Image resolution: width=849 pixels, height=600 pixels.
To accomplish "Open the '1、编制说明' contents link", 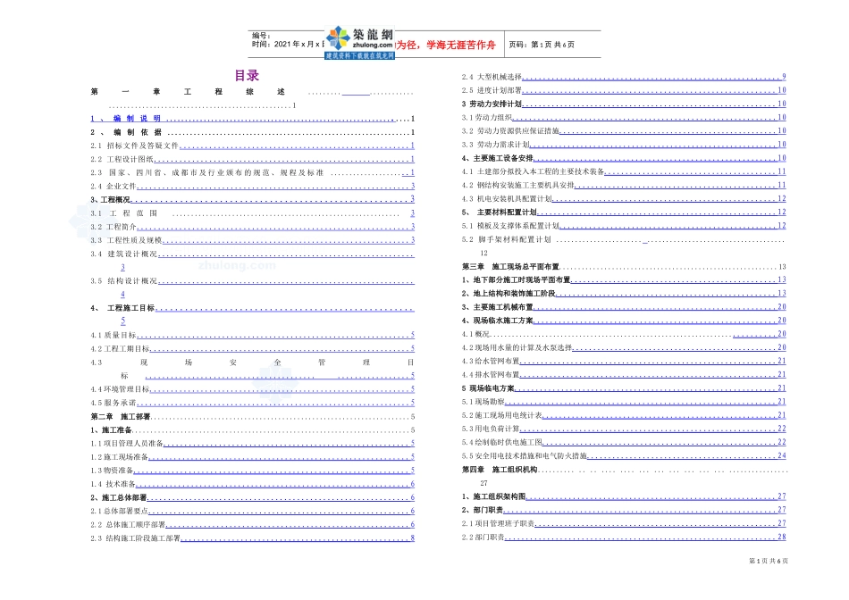I will pos(252,119).
